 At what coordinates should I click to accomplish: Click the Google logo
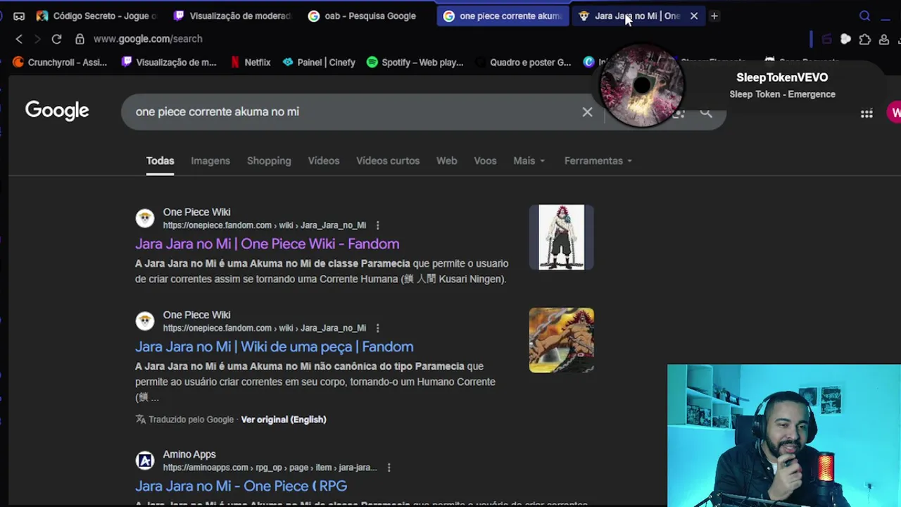[57, 111]
